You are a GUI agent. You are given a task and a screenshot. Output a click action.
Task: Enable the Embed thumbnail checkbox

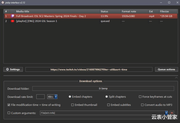tap(73, 105)
